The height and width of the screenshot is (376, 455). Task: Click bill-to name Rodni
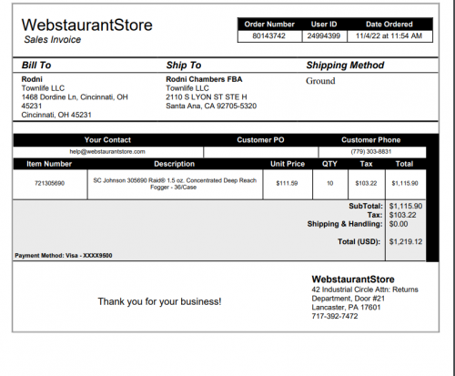[32, 79]
